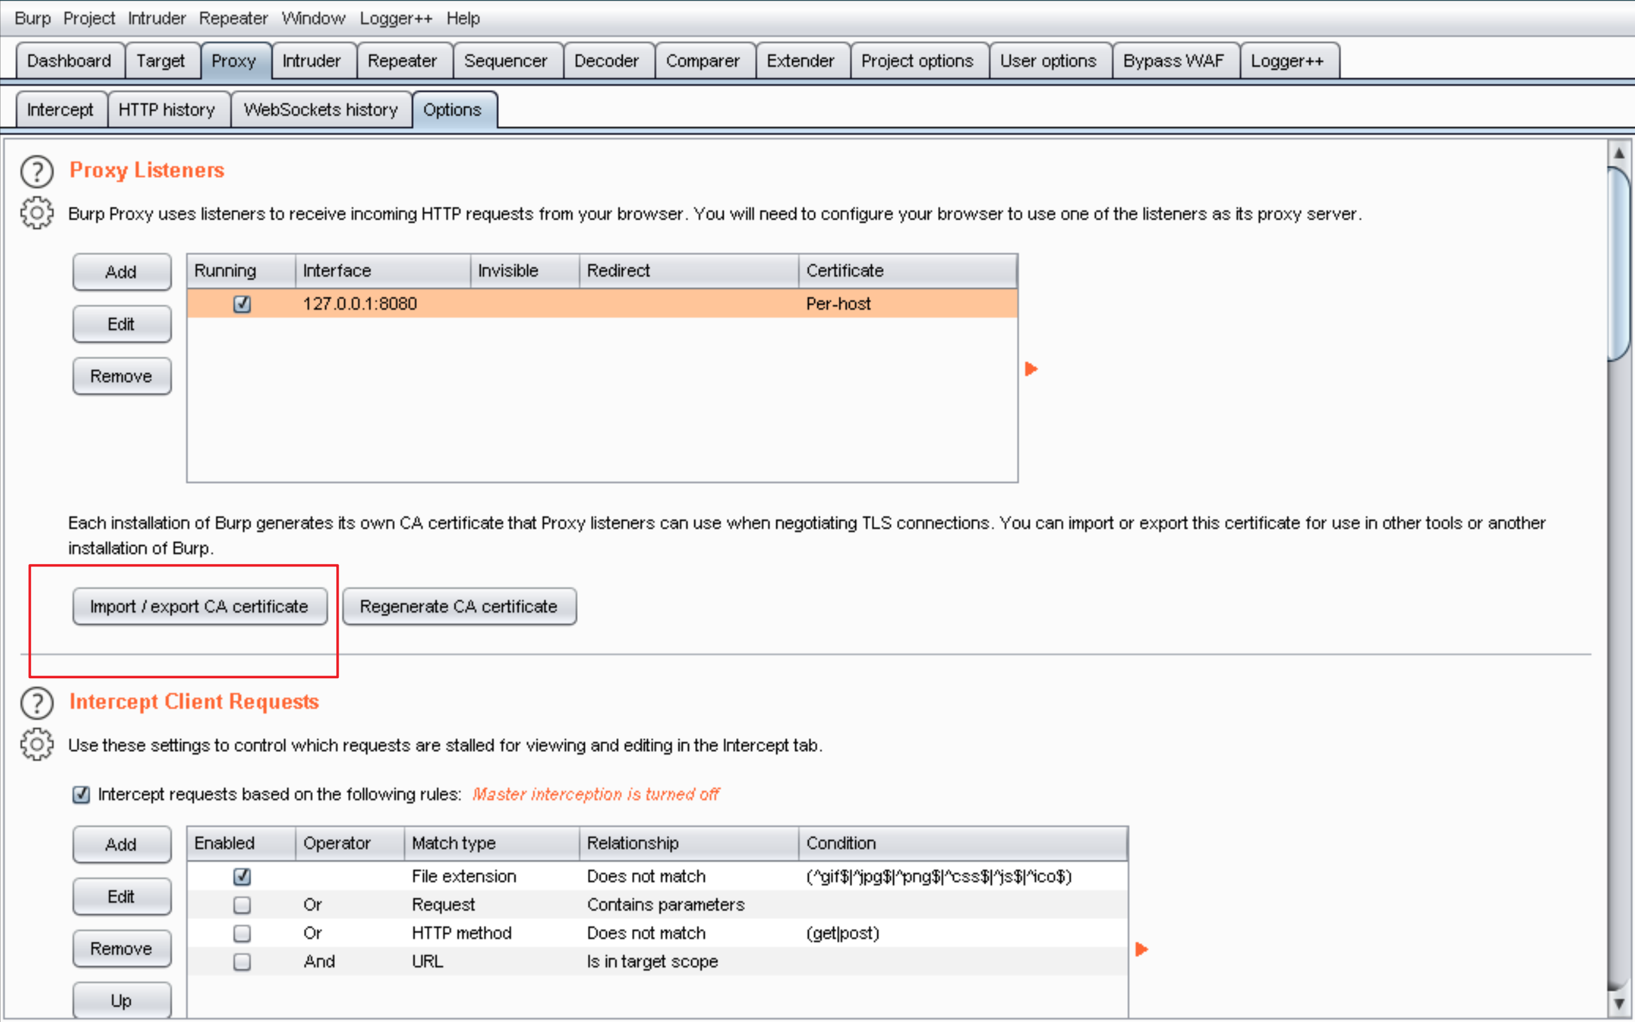Click the Up button in intercept rules
Image resolution: width=1635 pixels, height=1022 pixels.
click(x=120, y=1001)
